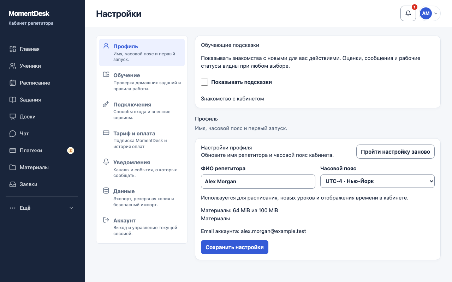Click the Задания open-book icon

[x=13, y=100]
